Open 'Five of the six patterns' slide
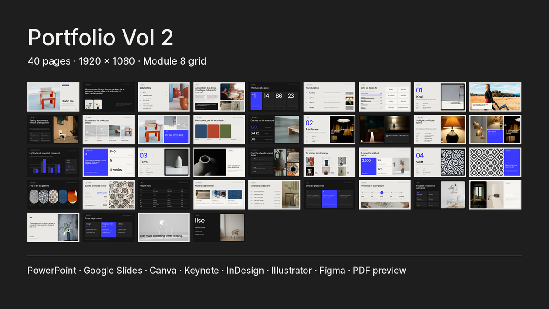The image size is (549, 309). pos(53,195)
